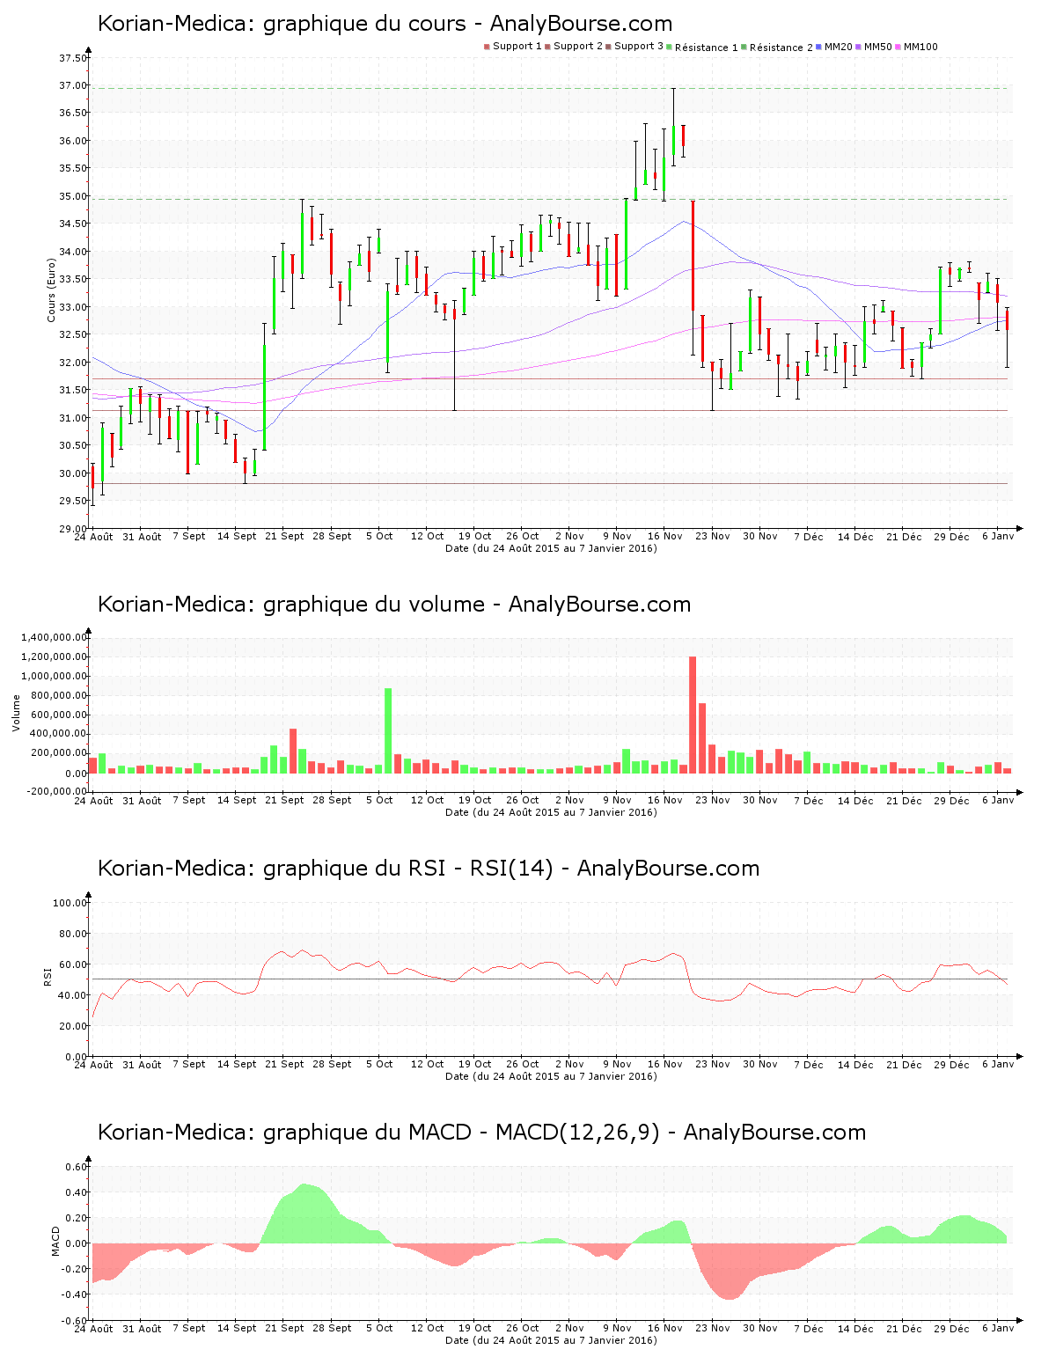Image resolution: width=1056 pixels, height=1364 pixels.
Task: Select the 'Résistance 2' legend label
Action: (781, 48)
